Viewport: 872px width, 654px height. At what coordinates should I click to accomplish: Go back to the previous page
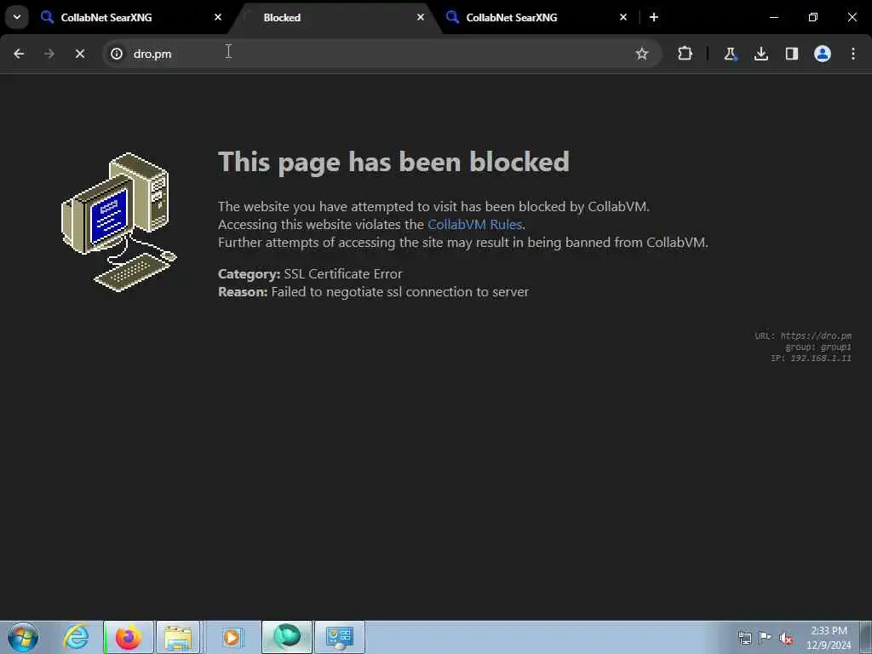[19, 54]
